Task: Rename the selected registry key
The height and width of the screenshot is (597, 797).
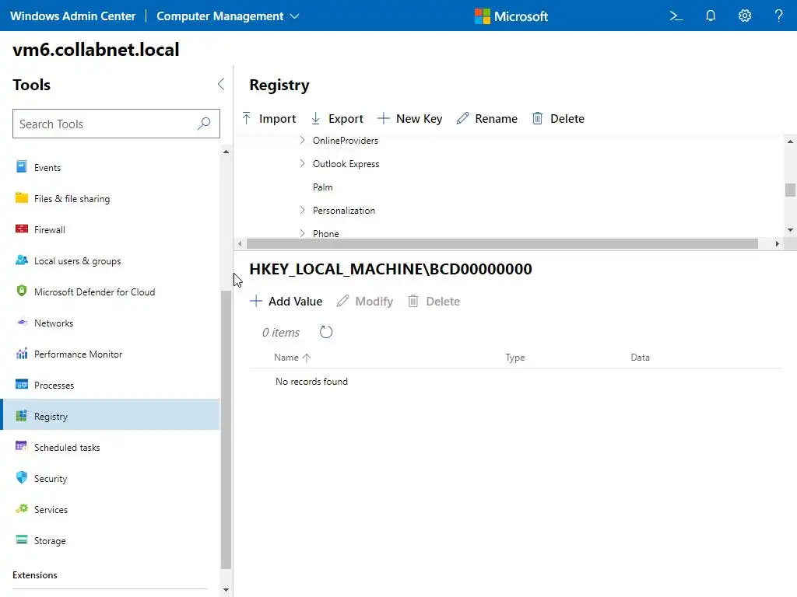Action: click(x=487, y=118)
